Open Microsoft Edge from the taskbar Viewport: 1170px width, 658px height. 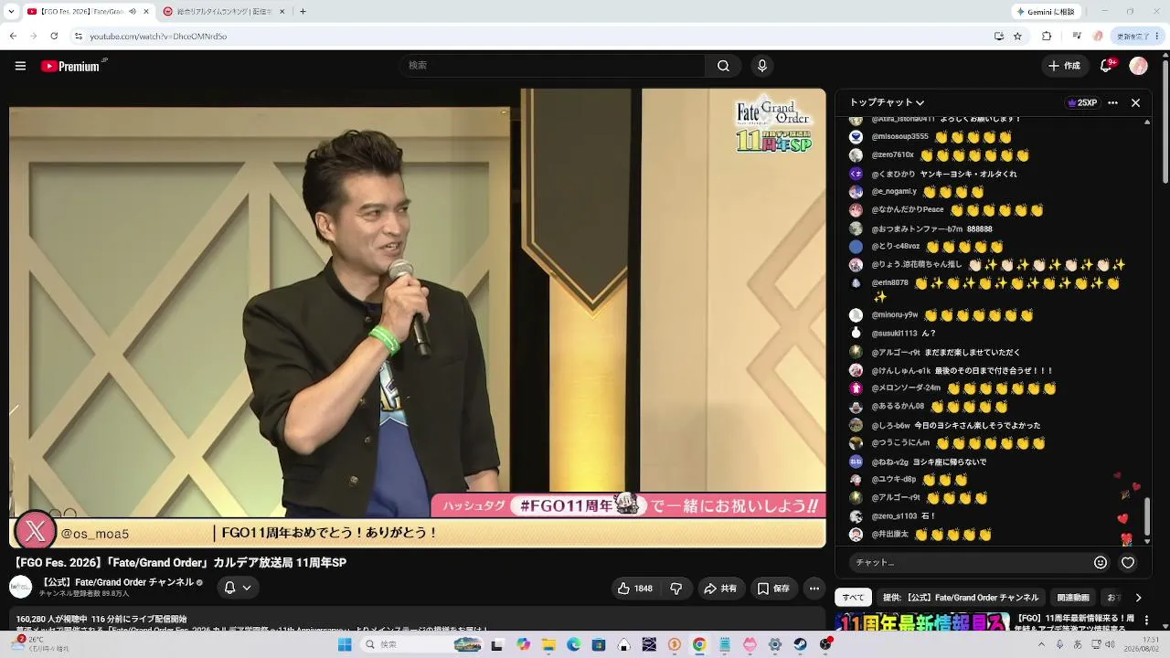click(x=573, y=644)
